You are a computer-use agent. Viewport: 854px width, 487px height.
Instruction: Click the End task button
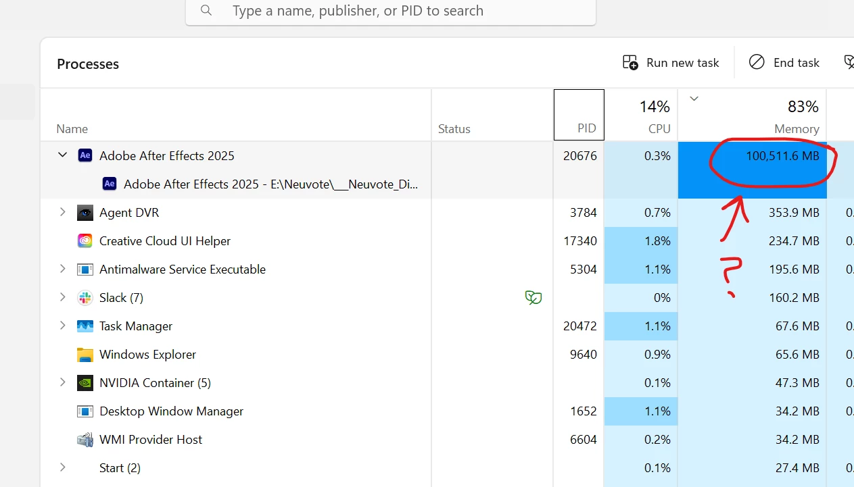784,63
